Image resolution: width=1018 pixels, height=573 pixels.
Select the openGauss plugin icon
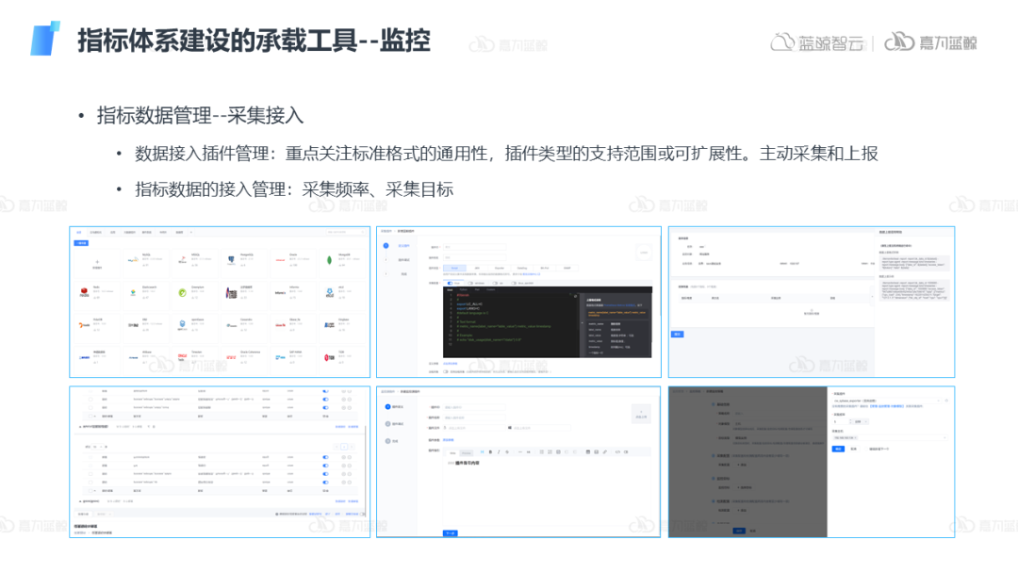tap(183, 325)
